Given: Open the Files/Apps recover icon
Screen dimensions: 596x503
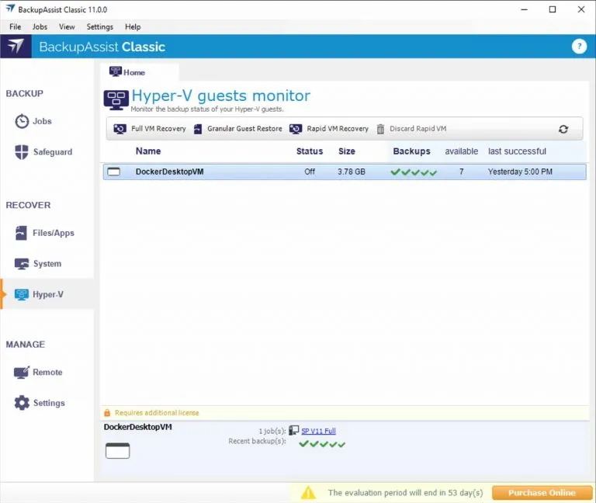Looking at the screenshot, I should [x=21, y=233].
